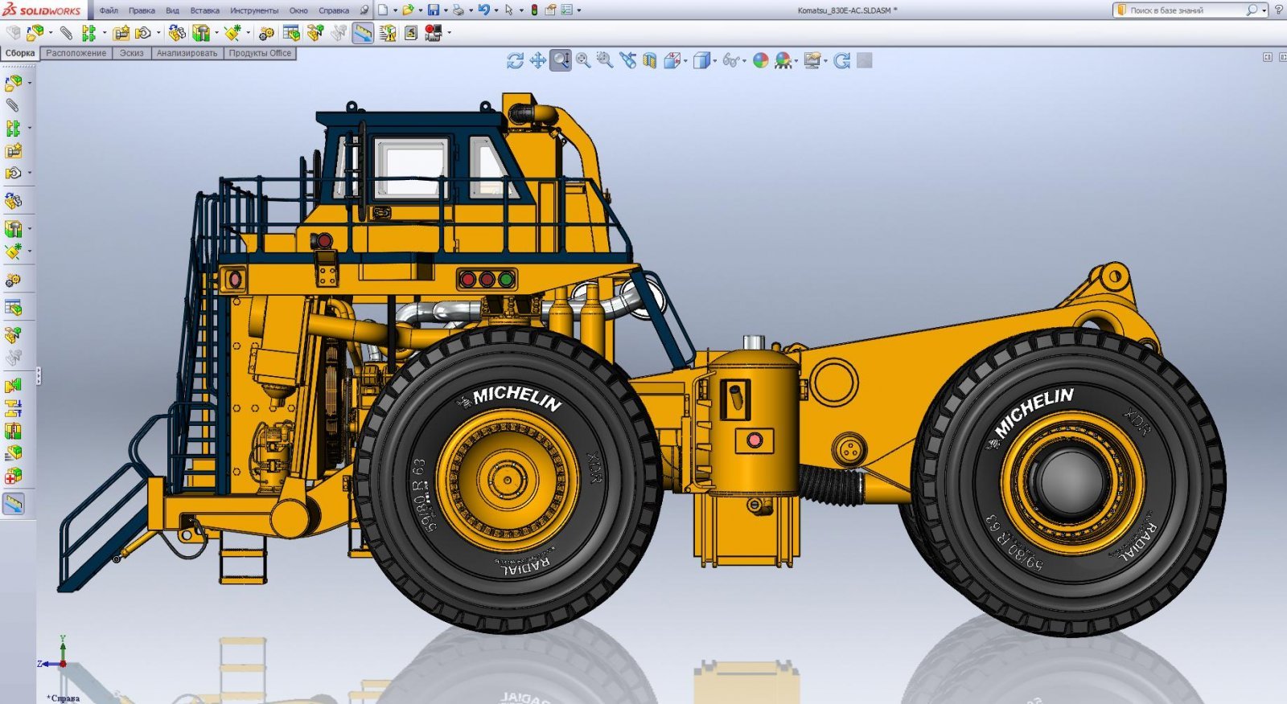Toggle the Measure tool in left sidebar
Screen dimensions: 1287x704
coord(14,504)
